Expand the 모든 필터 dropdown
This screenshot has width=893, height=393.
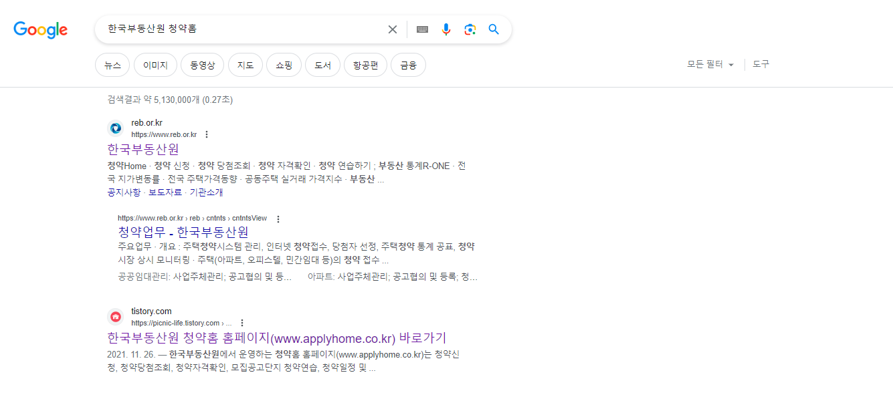click(x=710, y=65)
